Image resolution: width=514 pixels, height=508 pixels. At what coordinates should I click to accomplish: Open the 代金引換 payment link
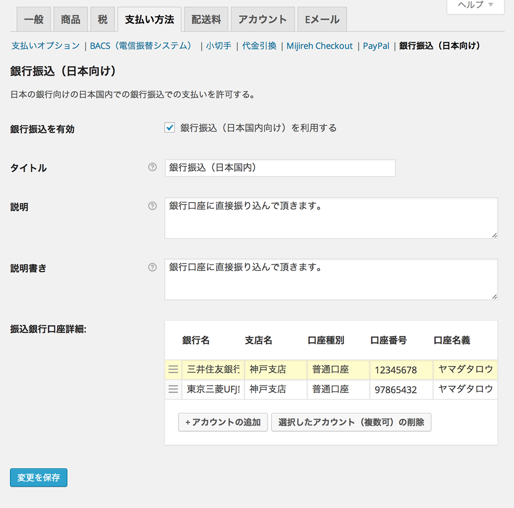(x=259, y=45)
